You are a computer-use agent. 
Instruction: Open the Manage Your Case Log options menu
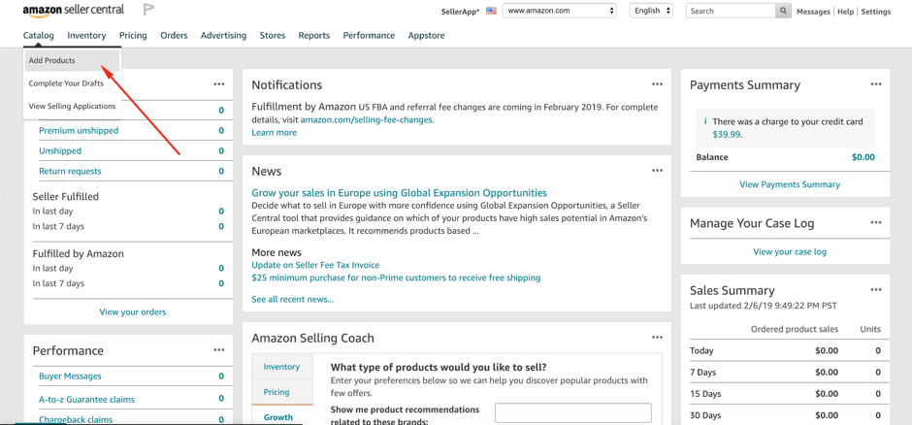(x=876, y=222)
